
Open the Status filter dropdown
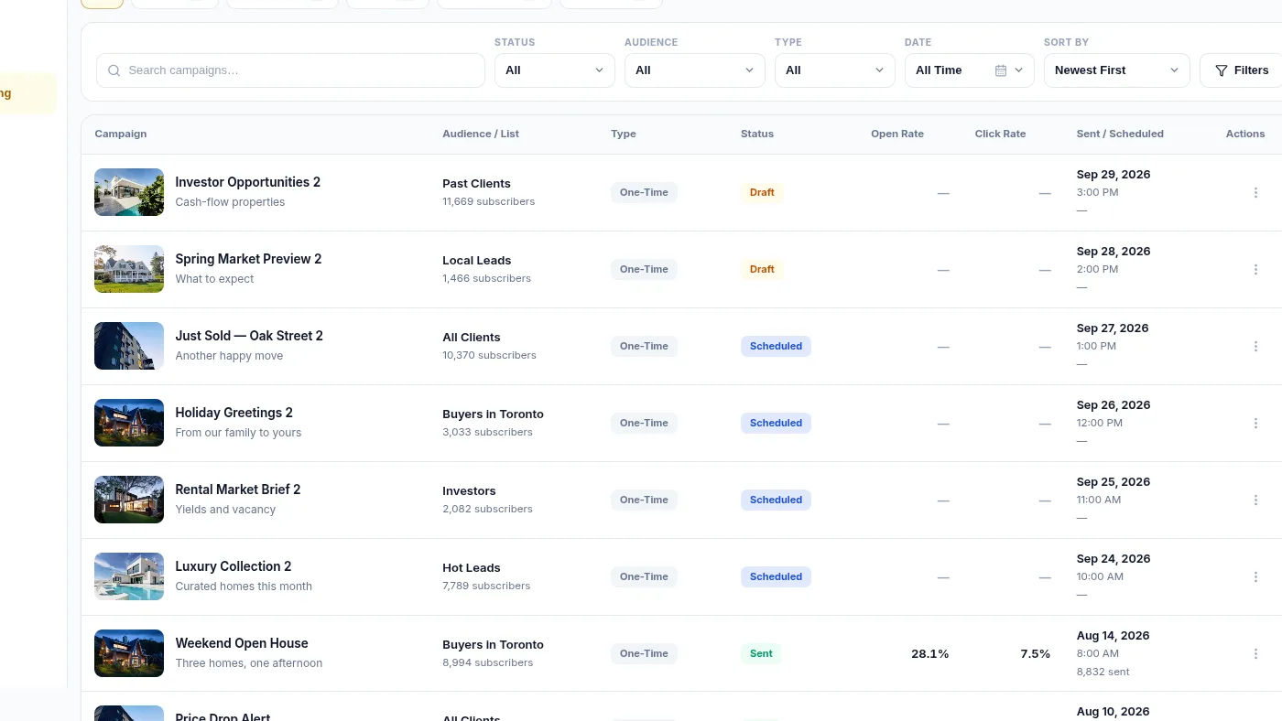click(x=555, y=70)
